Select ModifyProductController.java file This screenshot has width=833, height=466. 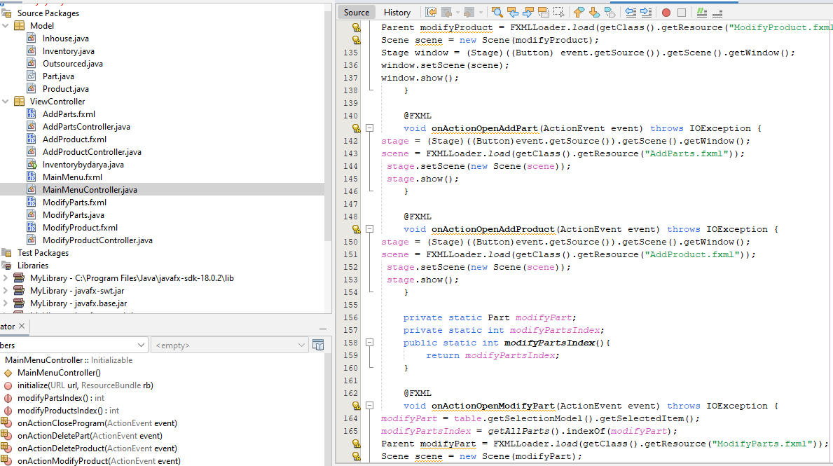click(x=97, y=240)
